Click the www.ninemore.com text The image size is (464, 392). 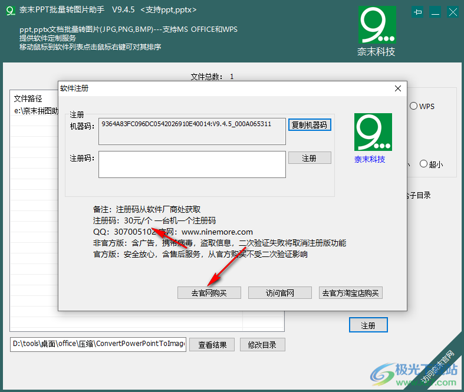(217, 232)
